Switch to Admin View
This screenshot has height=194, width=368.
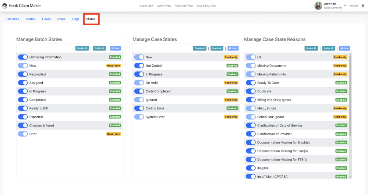point(164,6)
